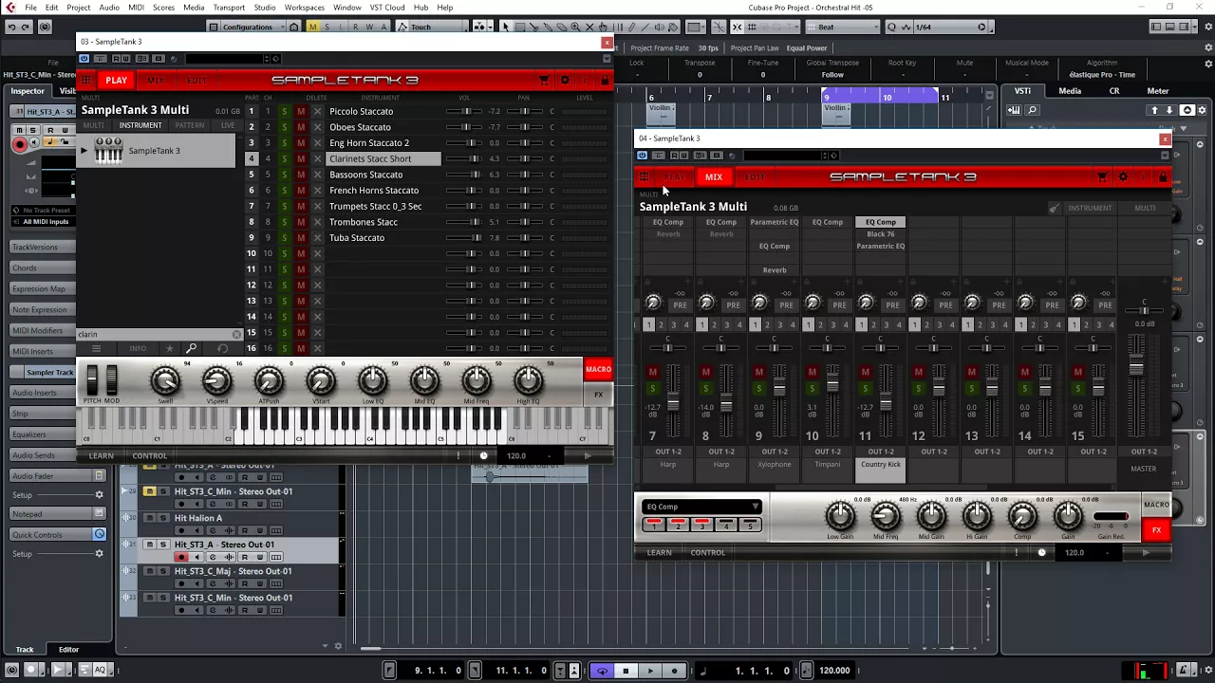The width and height of the screenshot is (1215, 683).
Task: Switch to the MIX tab in 03 SampleTank
Action: click(x=156, y=81)
